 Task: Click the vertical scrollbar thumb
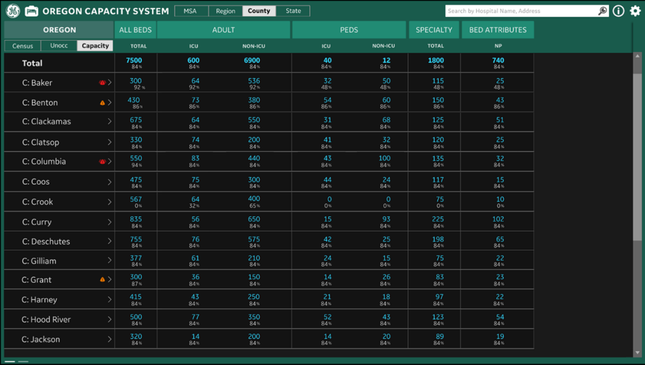[x=637, y=157]
